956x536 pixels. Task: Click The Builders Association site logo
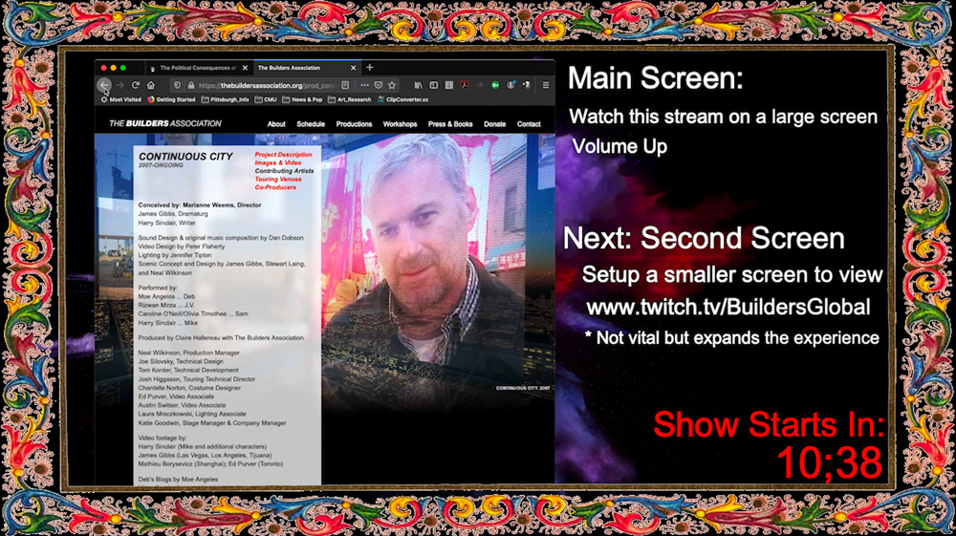[x=165, y=123]
